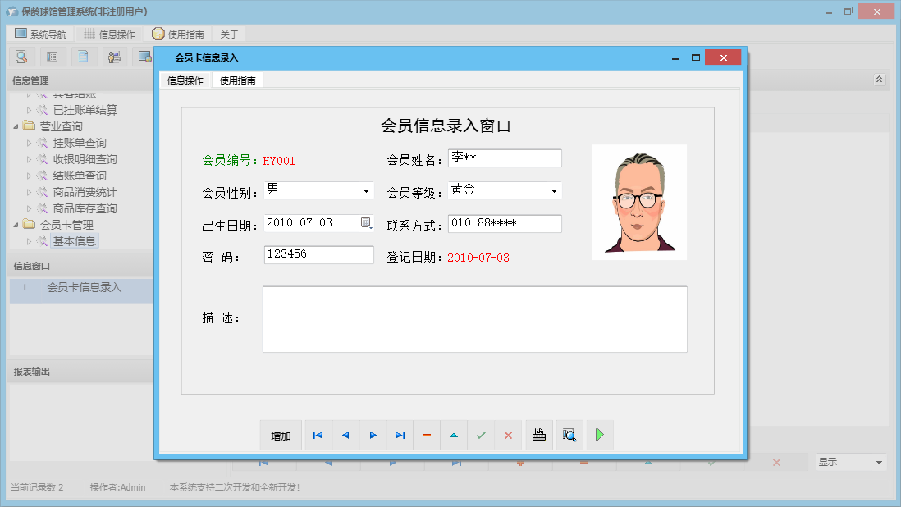
Task: Move to the first record
Action: 318,435
